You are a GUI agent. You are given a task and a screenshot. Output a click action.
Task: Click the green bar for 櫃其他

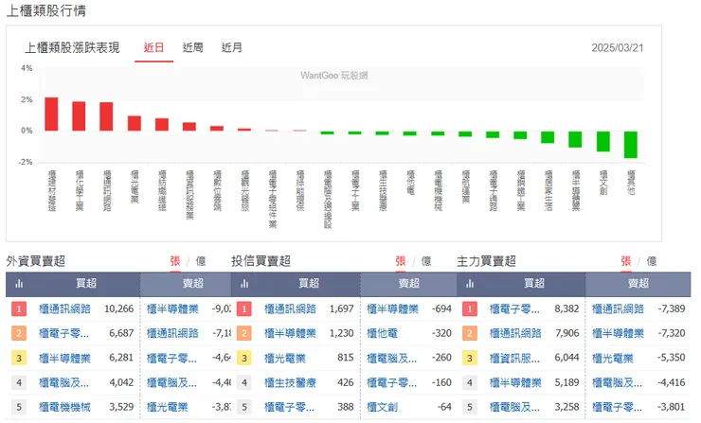(x=631, y=145)
